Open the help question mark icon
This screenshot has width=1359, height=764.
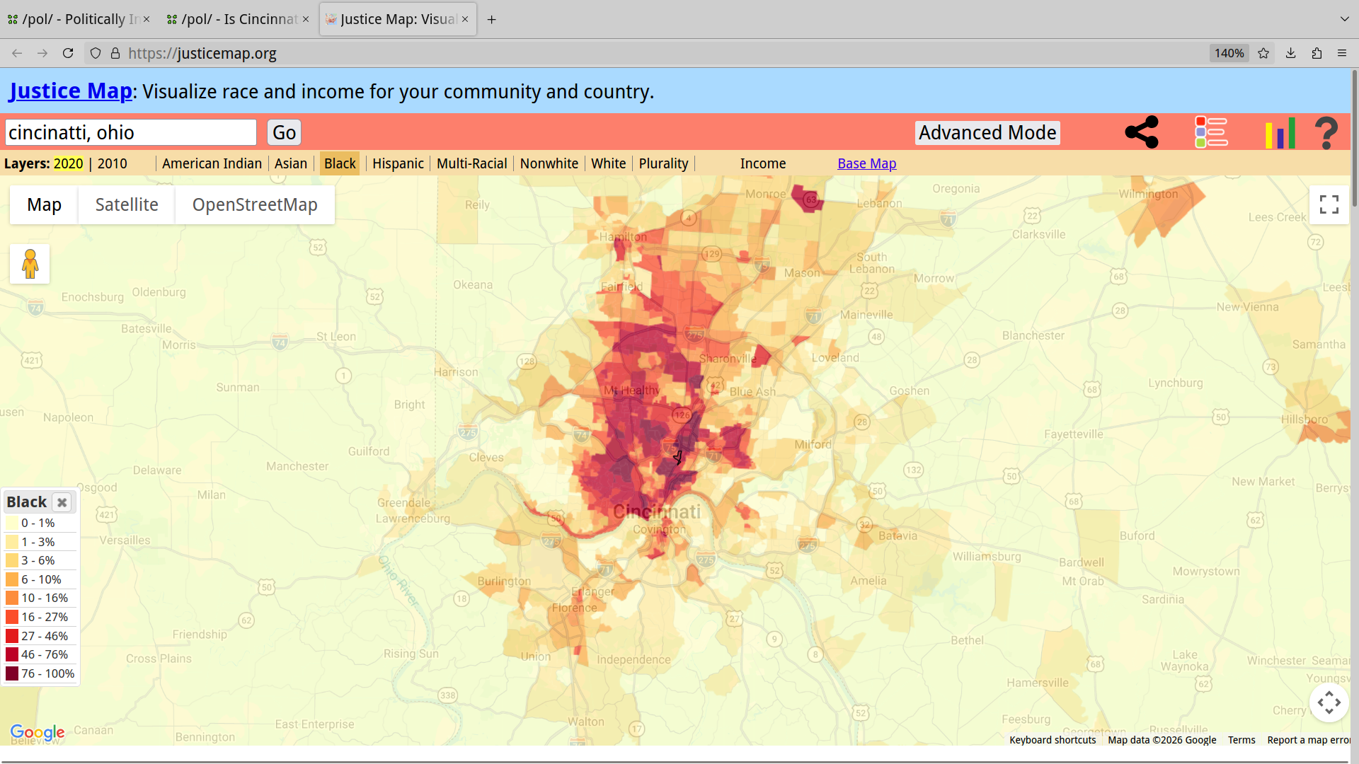point(1326,132)
